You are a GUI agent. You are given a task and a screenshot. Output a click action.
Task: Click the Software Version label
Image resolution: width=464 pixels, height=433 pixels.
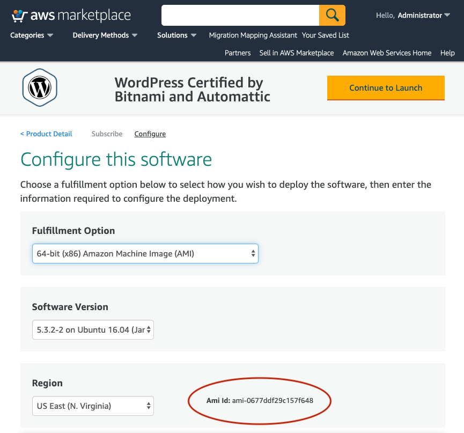pos(70,307)
